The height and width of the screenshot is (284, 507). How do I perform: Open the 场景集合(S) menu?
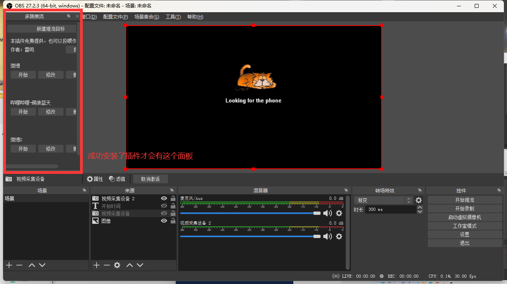147,17
